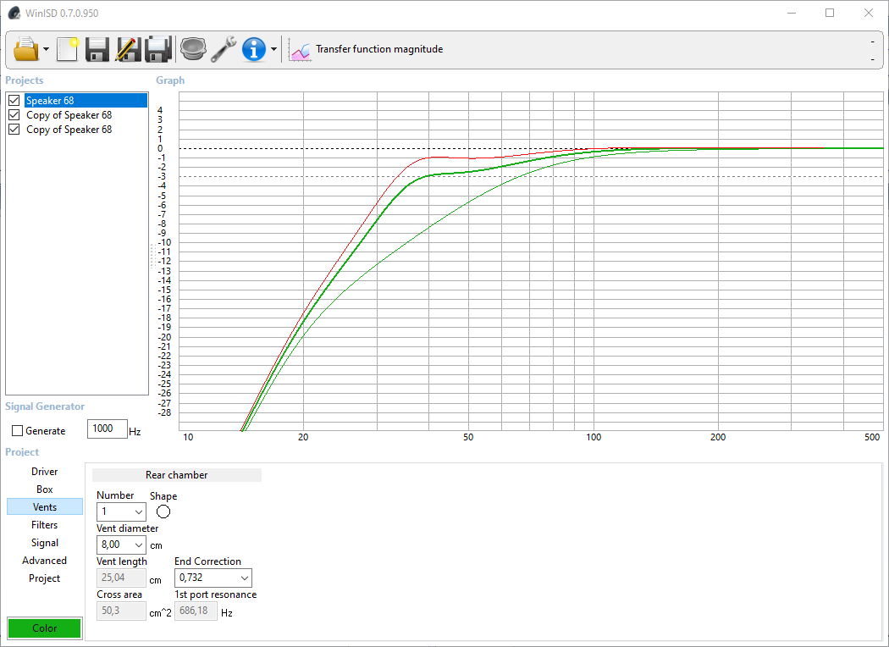Click the round vent Shape icon
The height and width of the screenshot is (647, 889).
tap(163, 512)
